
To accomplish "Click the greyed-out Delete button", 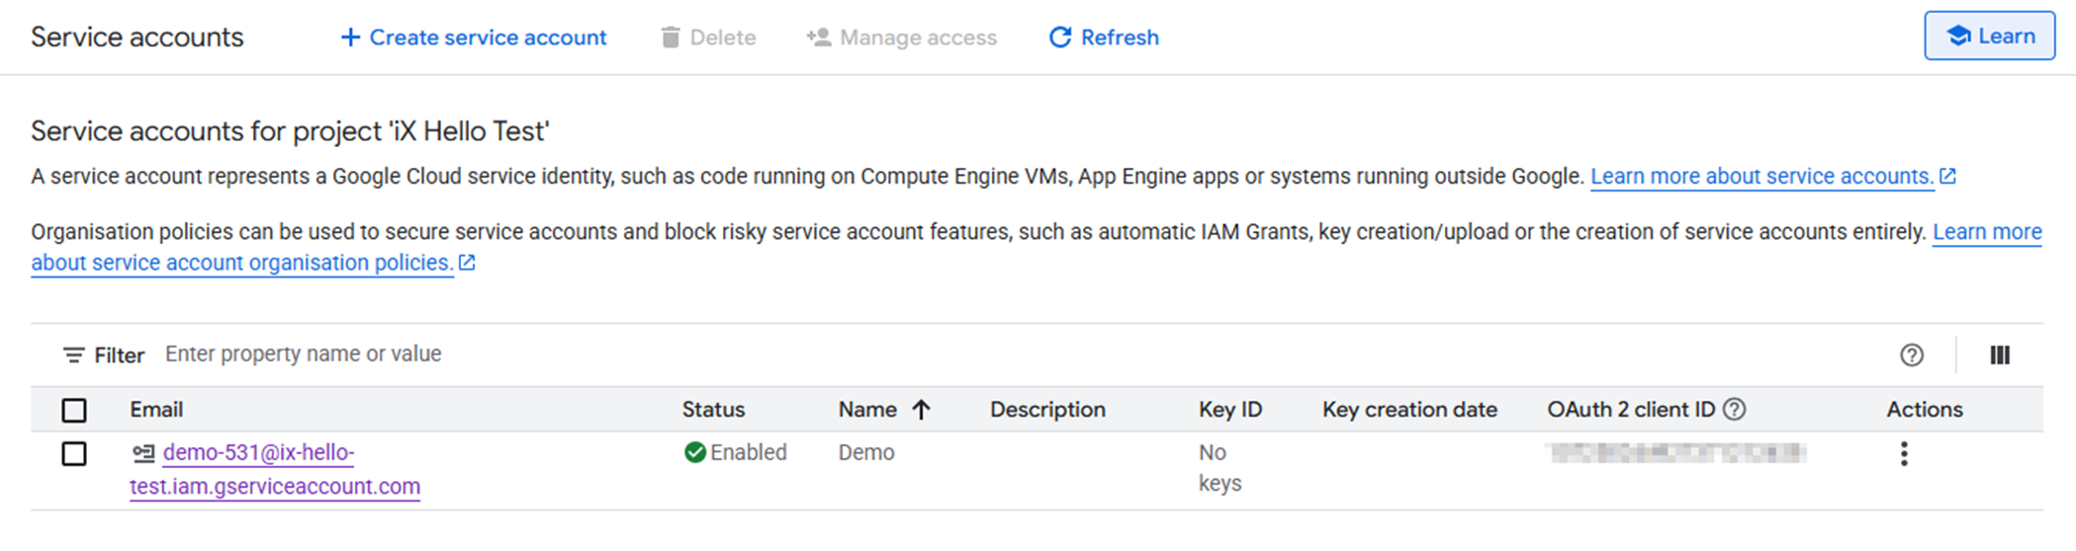I will 708,38.
